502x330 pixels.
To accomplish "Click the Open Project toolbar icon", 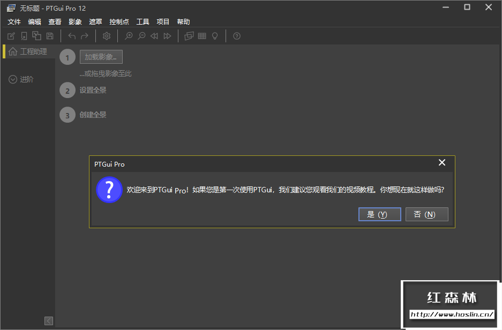I will click(x=24, y=36).
